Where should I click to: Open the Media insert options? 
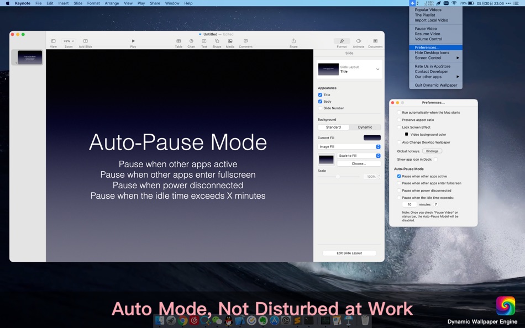(x=229, y=41)
